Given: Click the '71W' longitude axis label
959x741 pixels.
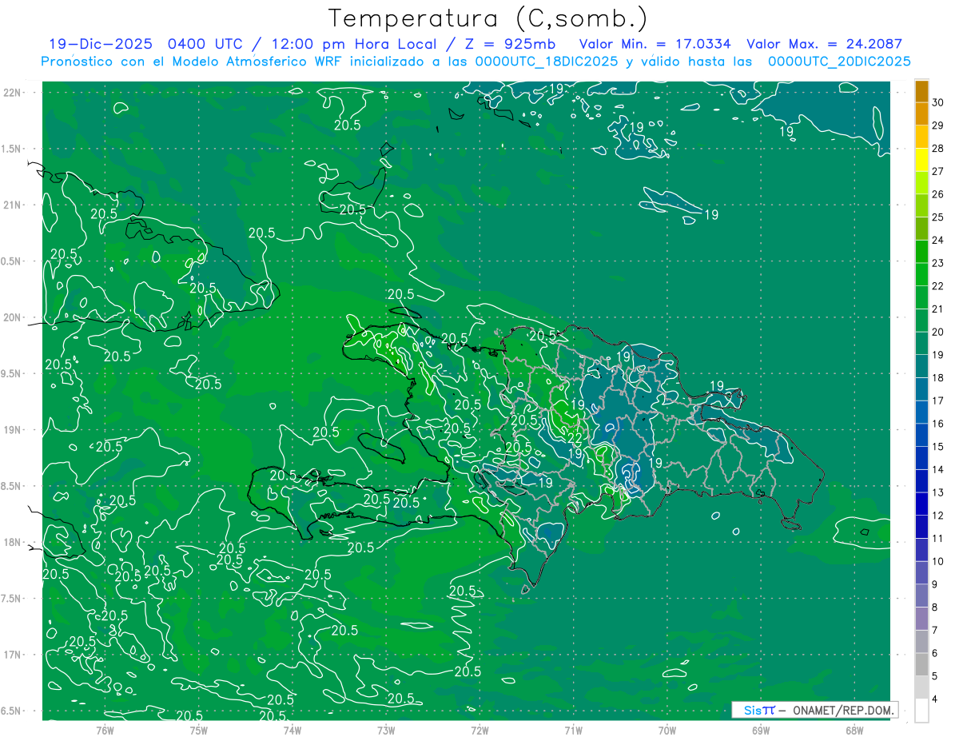Looking at the screenshot, I should tap(573, 730).
